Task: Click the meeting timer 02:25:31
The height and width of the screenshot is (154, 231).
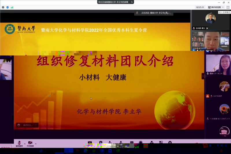Action: pyautogui.click(x=200, y=7)
